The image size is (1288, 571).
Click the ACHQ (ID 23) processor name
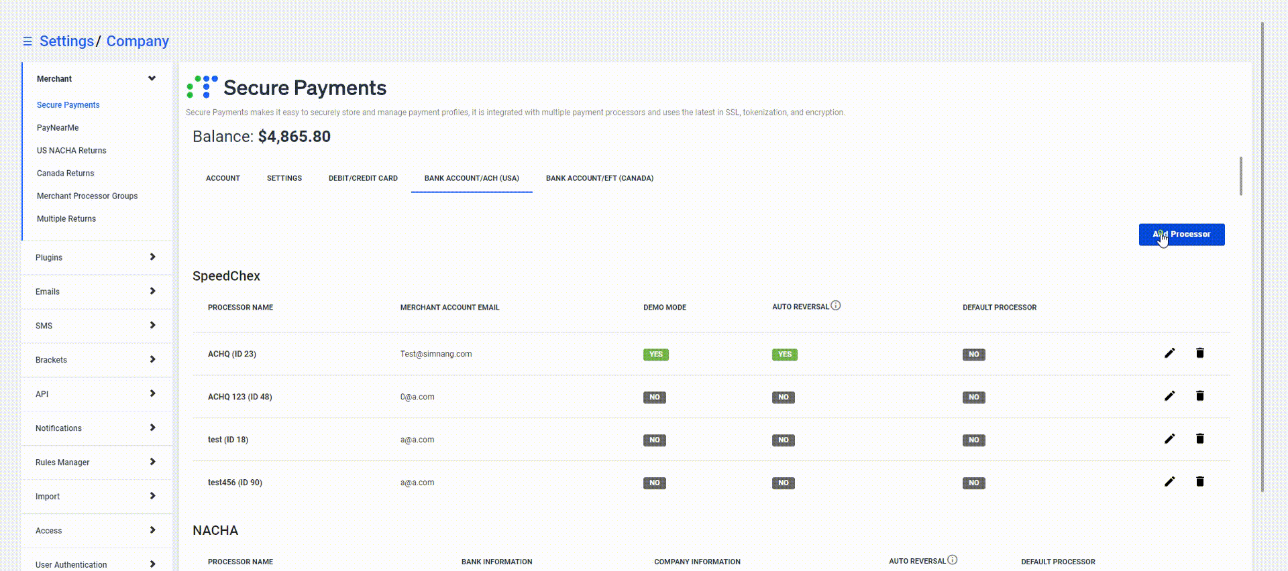(232, 355)
